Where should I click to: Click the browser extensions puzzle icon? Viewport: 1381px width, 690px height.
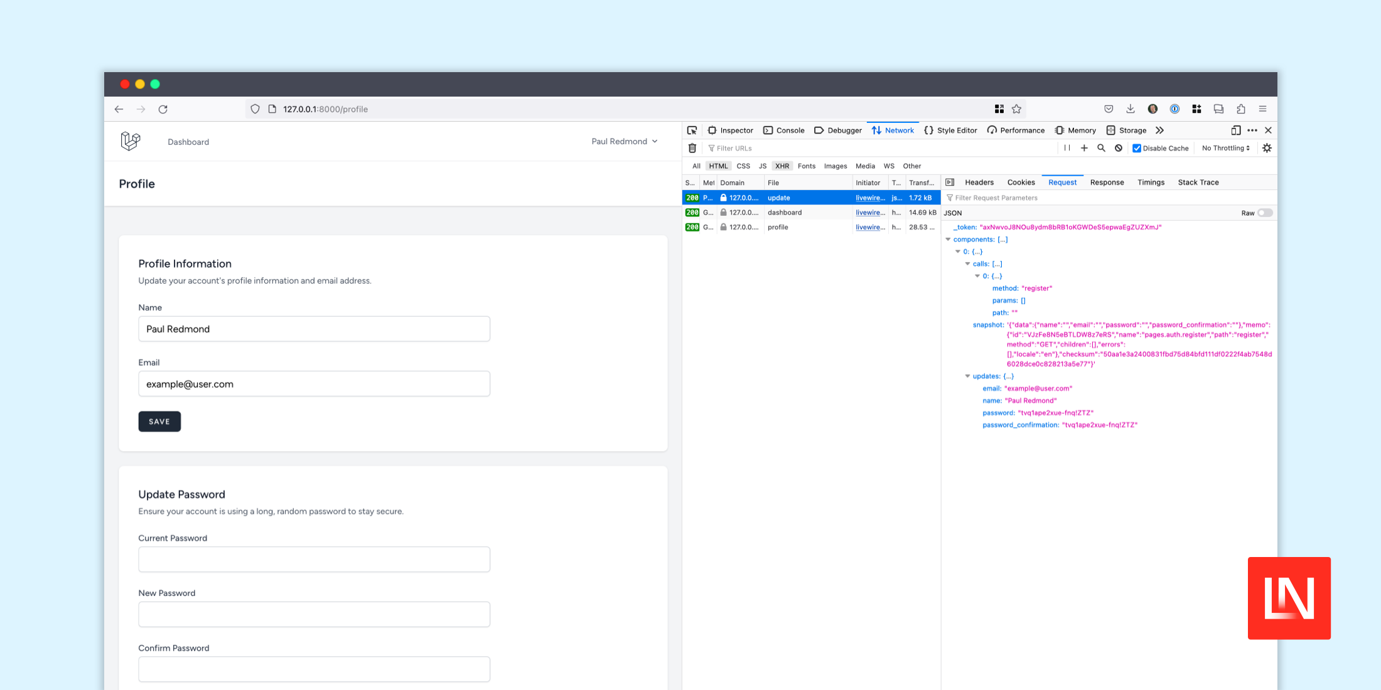coord(1240,109)
